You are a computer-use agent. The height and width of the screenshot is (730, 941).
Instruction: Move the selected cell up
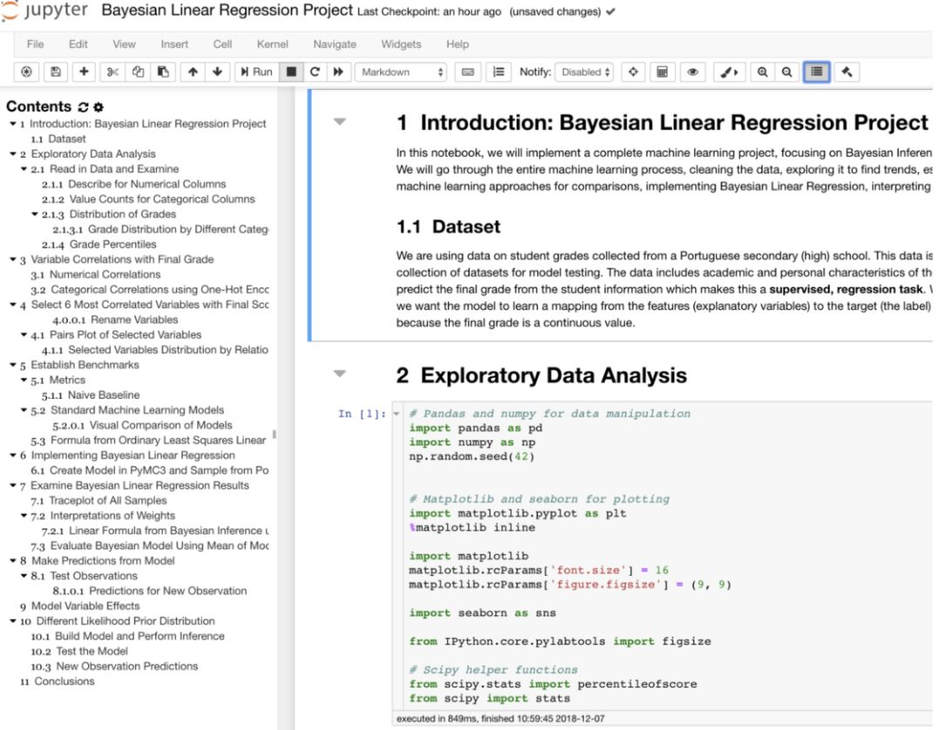pos(193,71)
